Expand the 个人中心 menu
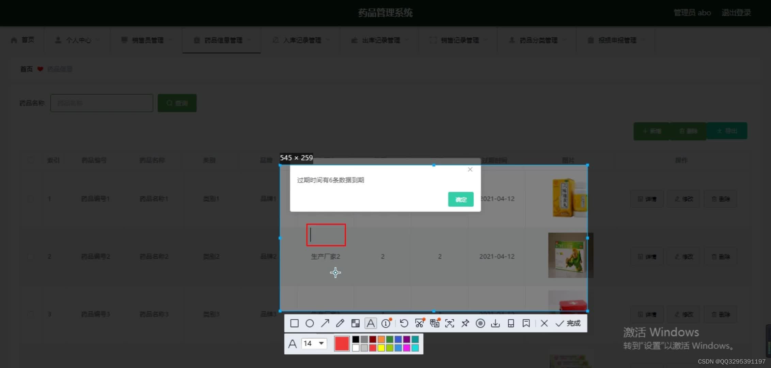The height and width of the screenshot is (368, 771). (x=77, y=40)
